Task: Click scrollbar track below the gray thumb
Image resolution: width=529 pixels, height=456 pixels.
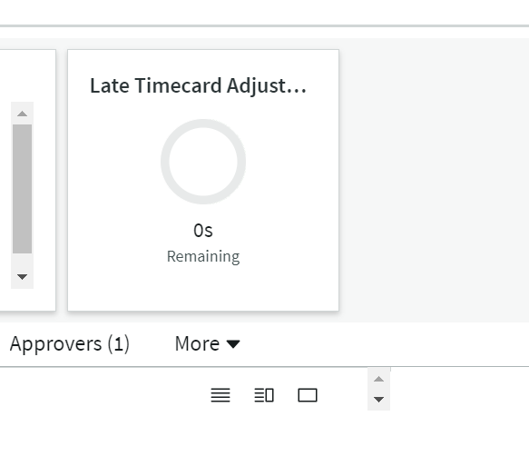Action: tap(23, 262)
